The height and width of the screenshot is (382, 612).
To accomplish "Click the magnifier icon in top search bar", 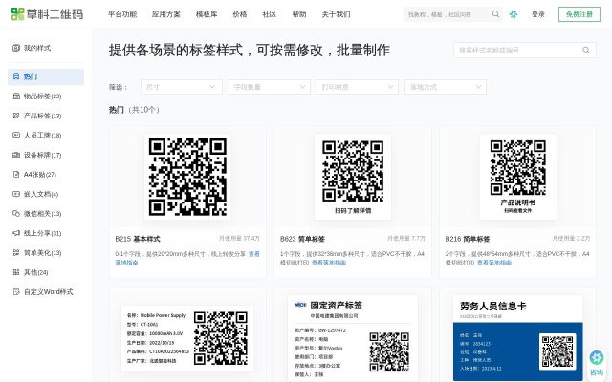I will [x=495, y=14].
